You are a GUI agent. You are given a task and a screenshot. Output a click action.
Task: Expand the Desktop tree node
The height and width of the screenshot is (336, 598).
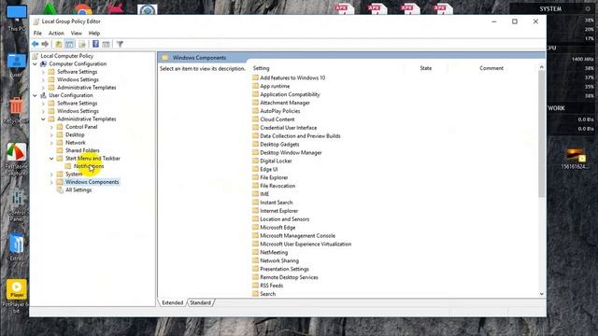(51, 134)
